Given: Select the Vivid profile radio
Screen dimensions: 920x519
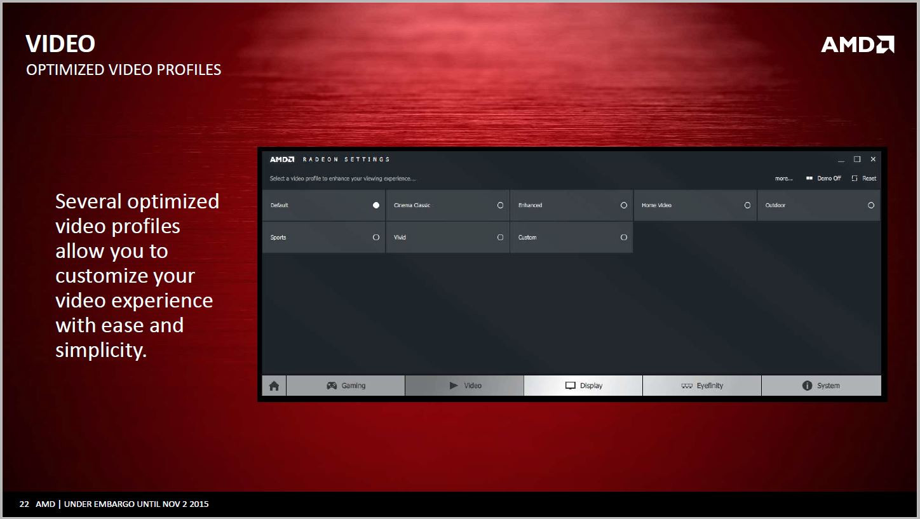Looking at the screenshot, I should click(x=500, y=237).
